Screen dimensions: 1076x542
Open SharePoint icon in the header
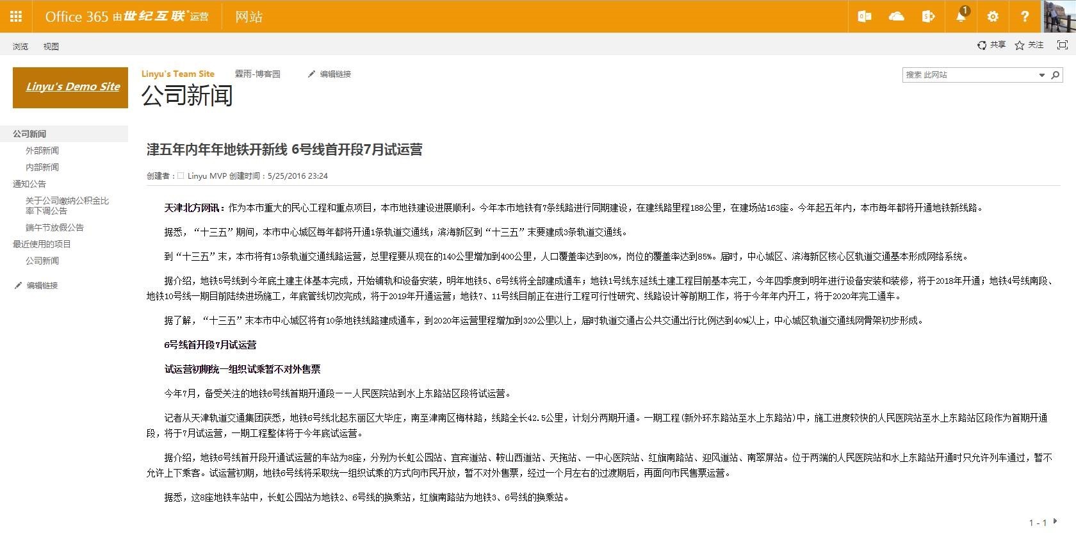tap(928, 17)
